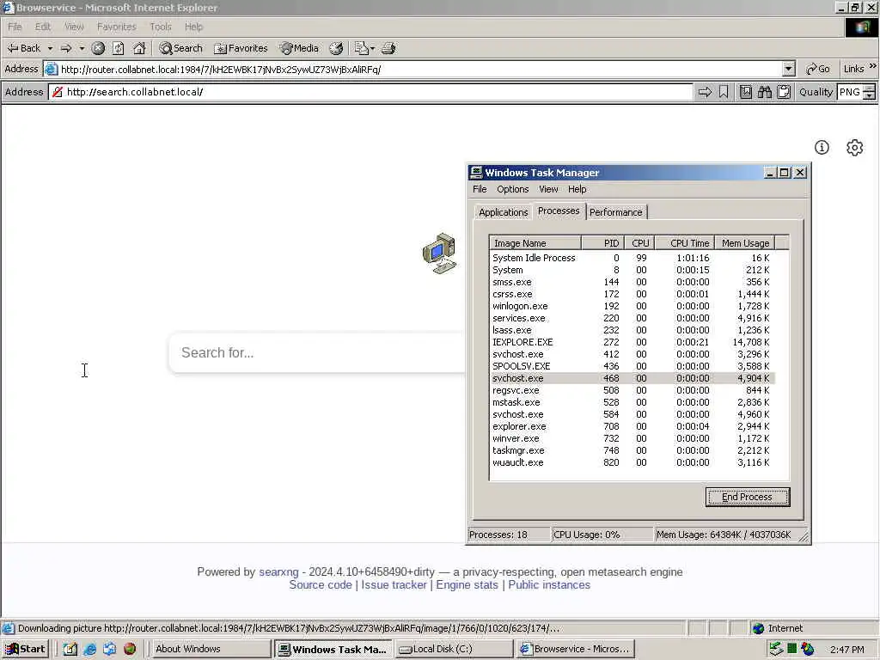Viewport: 880px width, 660px height.
Task: Open the searxng preferences gear icon
Action: click(x=855, y=148)
